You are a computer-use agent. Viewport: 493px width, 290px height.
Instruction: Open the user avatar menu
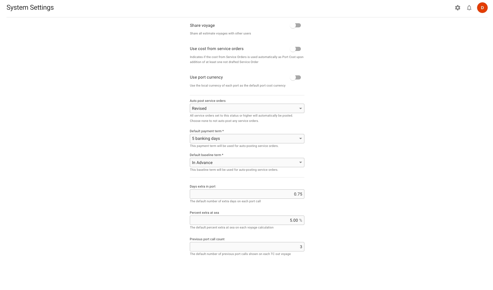[x=482, y=8]
